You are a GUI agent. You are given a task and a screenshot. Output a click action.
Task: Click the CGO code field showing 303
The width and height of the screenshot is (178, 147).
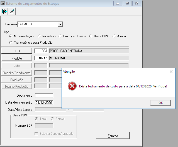(41, 51)
